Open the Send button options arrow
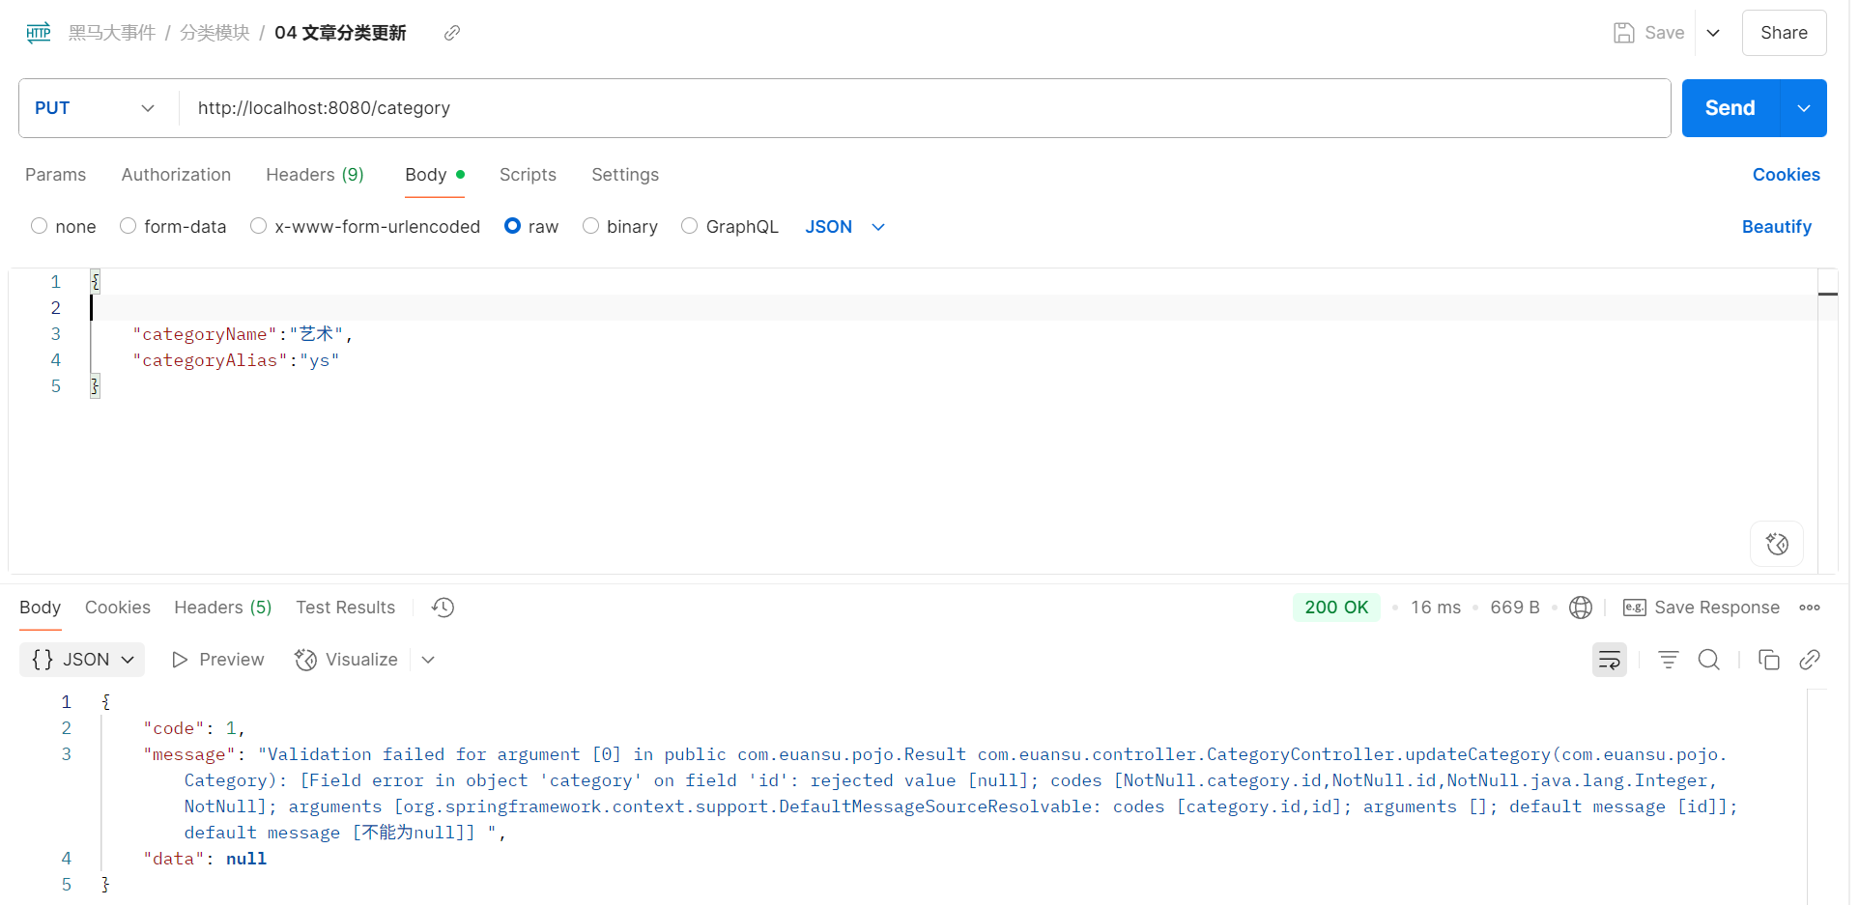 pyautogui.click(x=1803, y=108)
